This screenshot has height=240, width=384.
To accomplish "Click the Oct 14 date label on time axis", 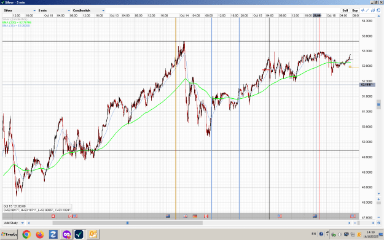I will pyautogui.click(x=184, y=15).
